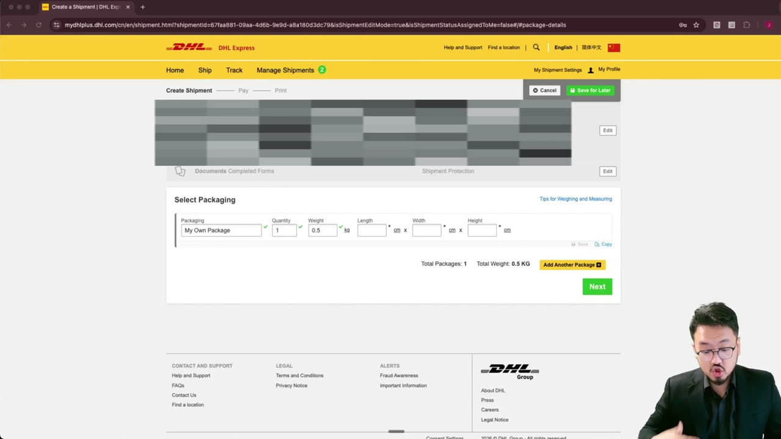Image resolution: width=781 pixels, height=439 pixels.
Task: Click the Width input field
Action: coord(427,230)
